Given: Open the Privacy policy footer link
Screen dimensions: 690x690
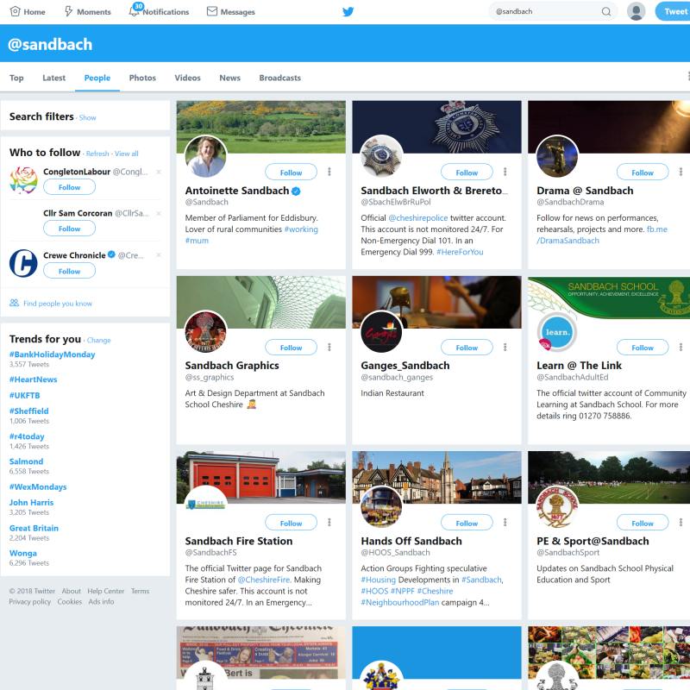Looking at the screenshot, I should (29, 601).
